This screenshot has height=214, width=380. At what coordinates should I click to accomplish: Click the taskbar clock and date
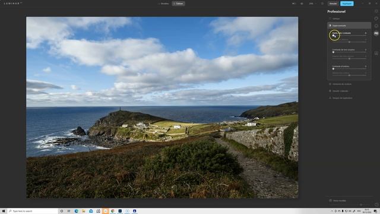click(367, 211)
